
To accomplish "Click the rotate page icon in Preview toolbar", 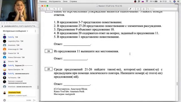I will (x=138, y=9).
